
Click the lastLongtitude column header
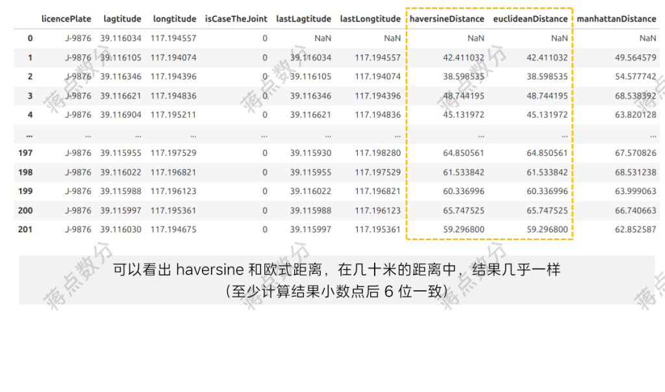tap(370, 19)
